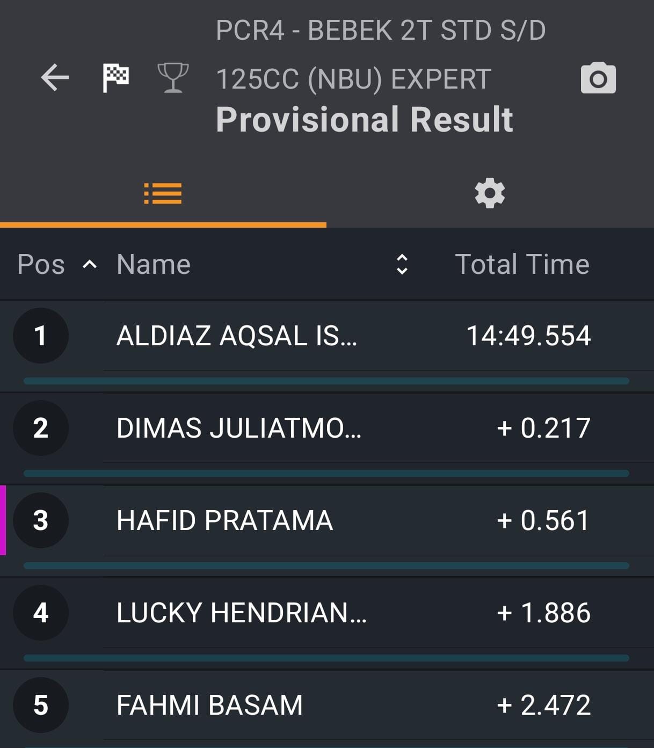
Task: Click progress bar under ALDIAZ AQSAL
Action: pos(326,381)
